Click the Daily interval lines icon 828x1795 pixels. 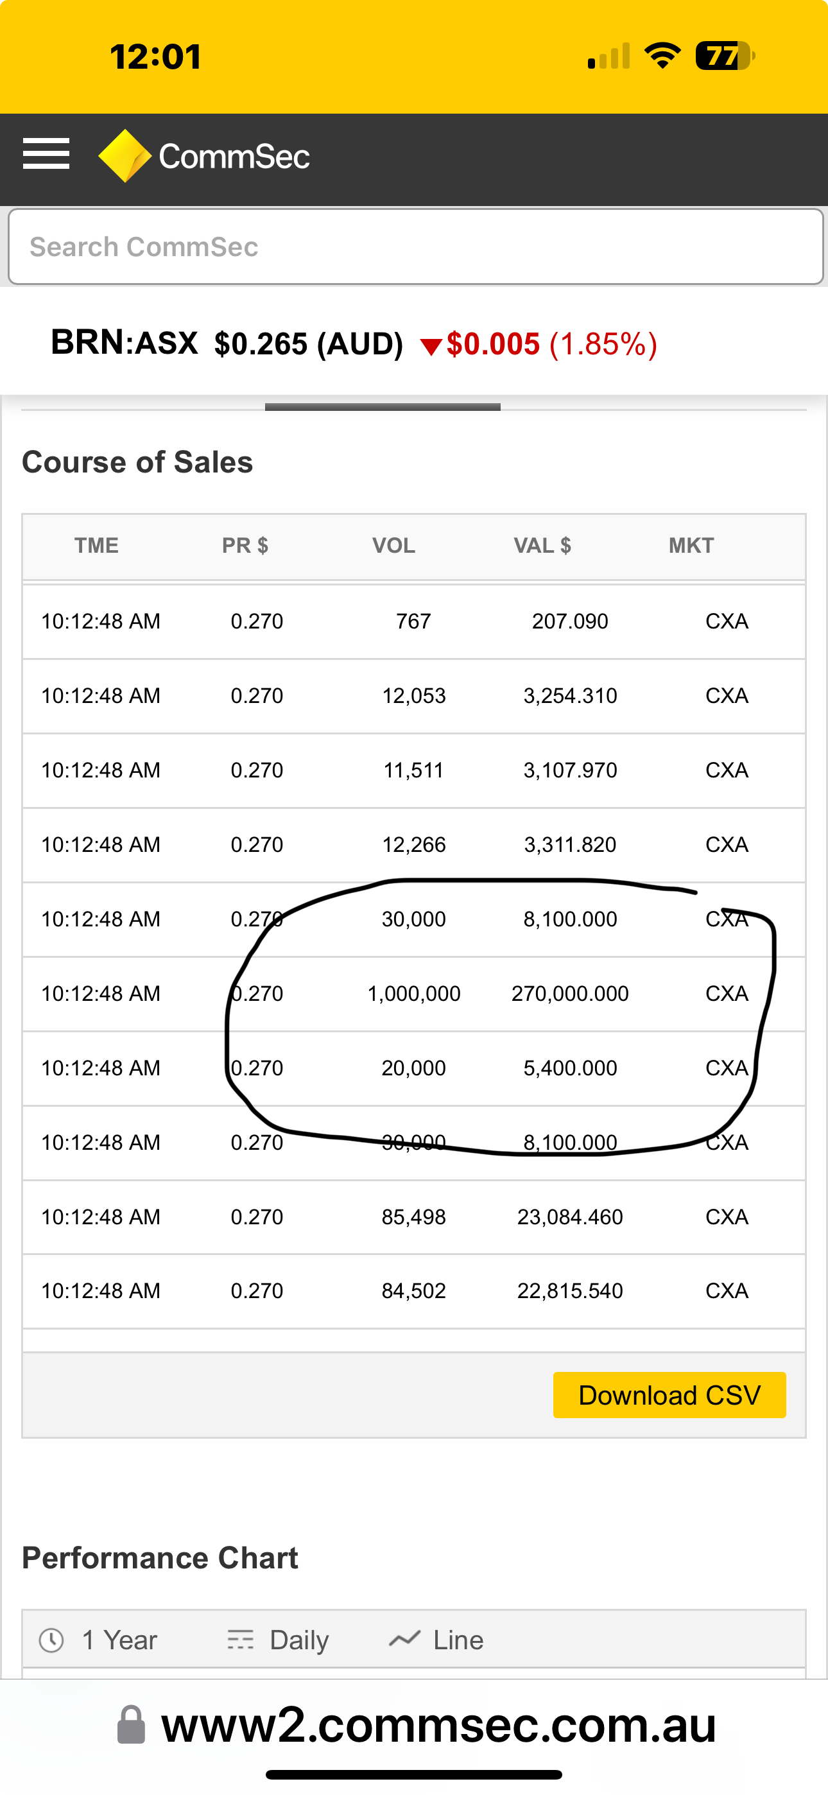click(x=241, y=1640)
